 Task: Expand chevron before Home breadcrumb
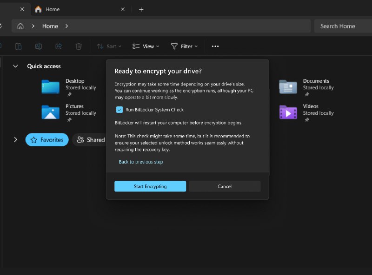(33, 26)
